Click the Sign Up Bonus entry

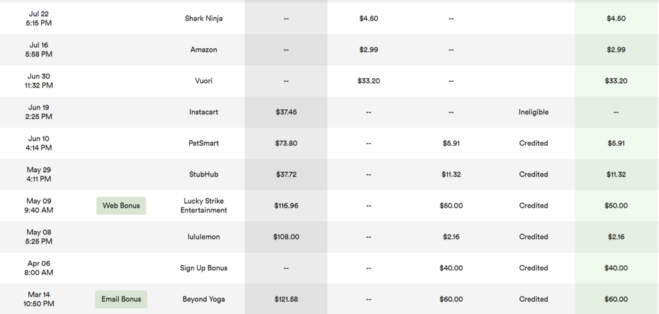(203, 268)
